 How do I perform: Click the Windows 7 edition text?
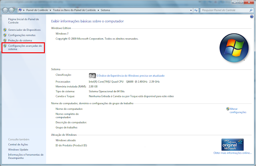point(62,34)
